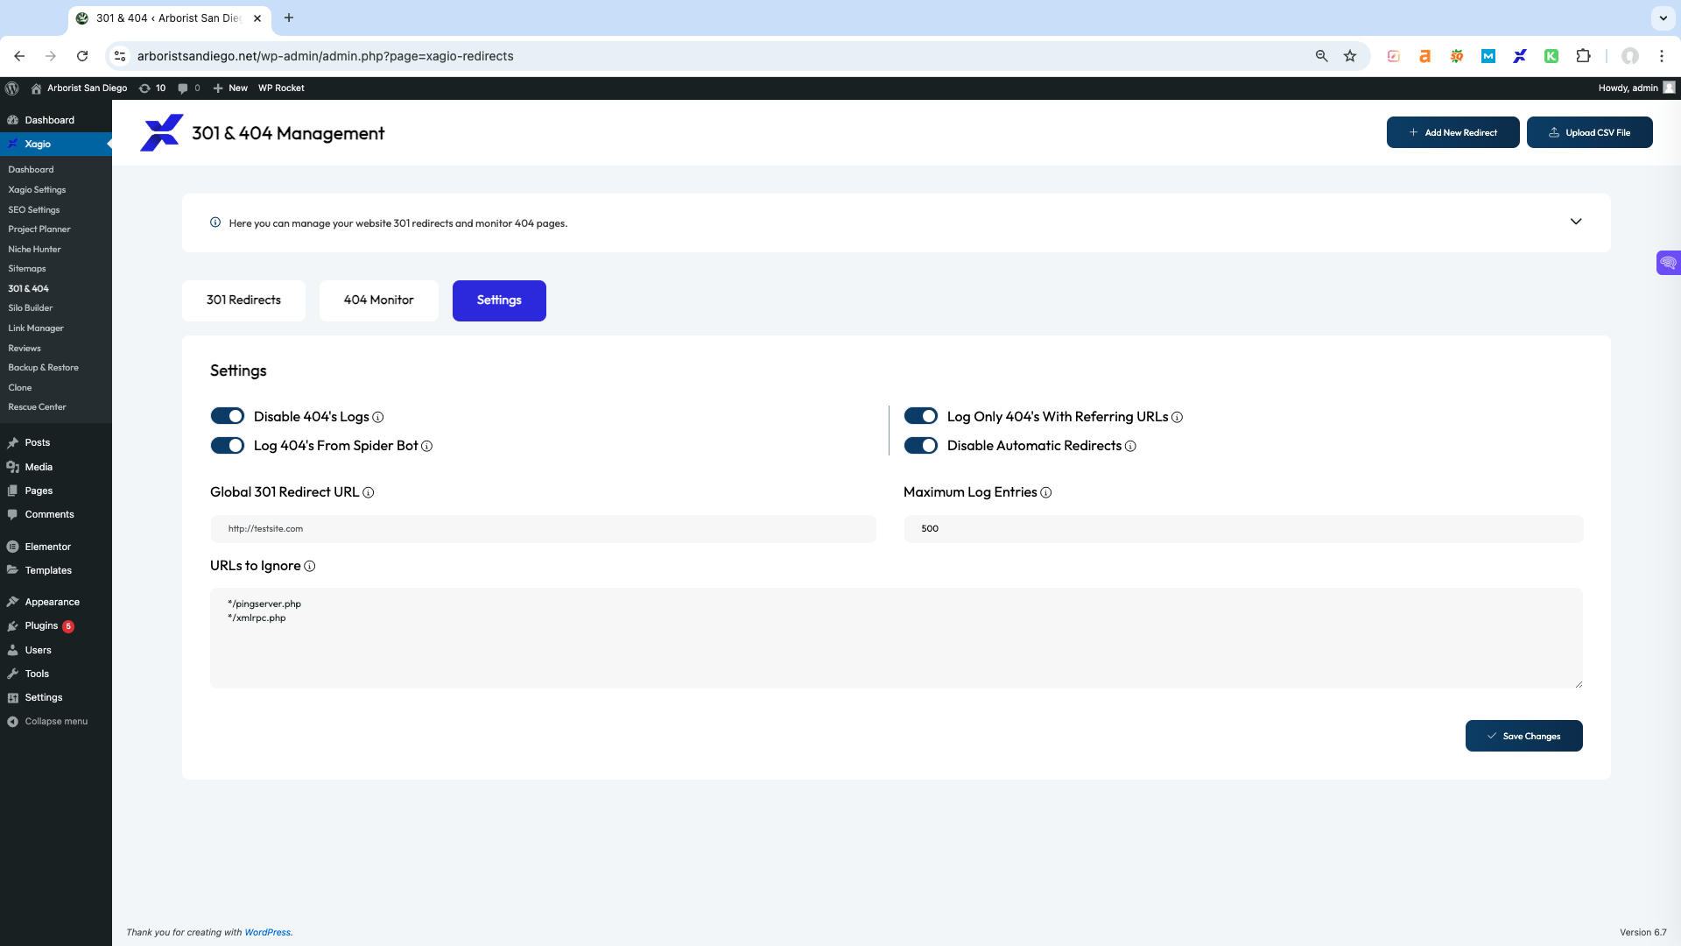This screenshot has height=946, width=1681.
Task: Click info icon beside Log 404's From Spider Bot
Action: (427, 447)
